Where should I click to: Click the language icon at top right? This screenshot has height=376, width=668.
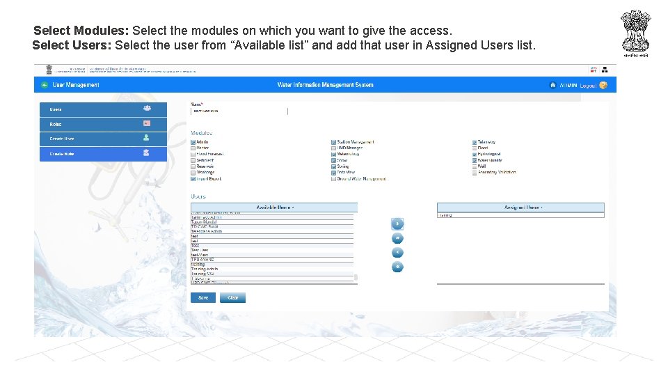point(594,70)
